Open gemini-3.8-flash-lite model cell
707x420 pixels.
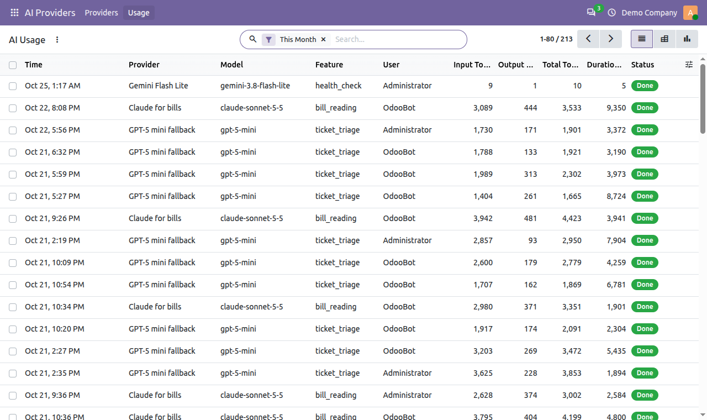tap(255, 86)
